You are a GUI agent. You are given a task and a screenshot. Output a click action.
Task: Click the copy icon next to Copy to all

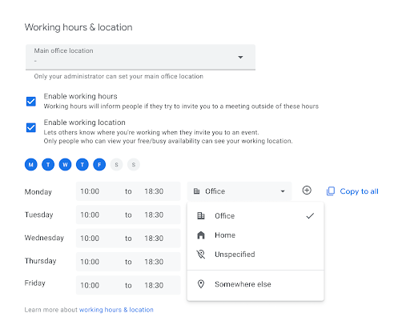coord(331,191)
